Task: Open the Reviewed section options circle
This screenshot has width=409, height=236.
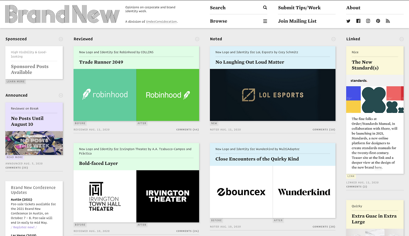Action: [197, 39]
